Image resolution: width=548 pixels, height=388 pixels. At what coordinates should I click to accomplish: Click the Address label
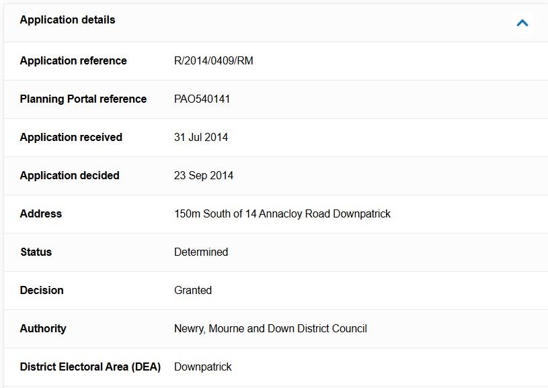click(41, 213)
